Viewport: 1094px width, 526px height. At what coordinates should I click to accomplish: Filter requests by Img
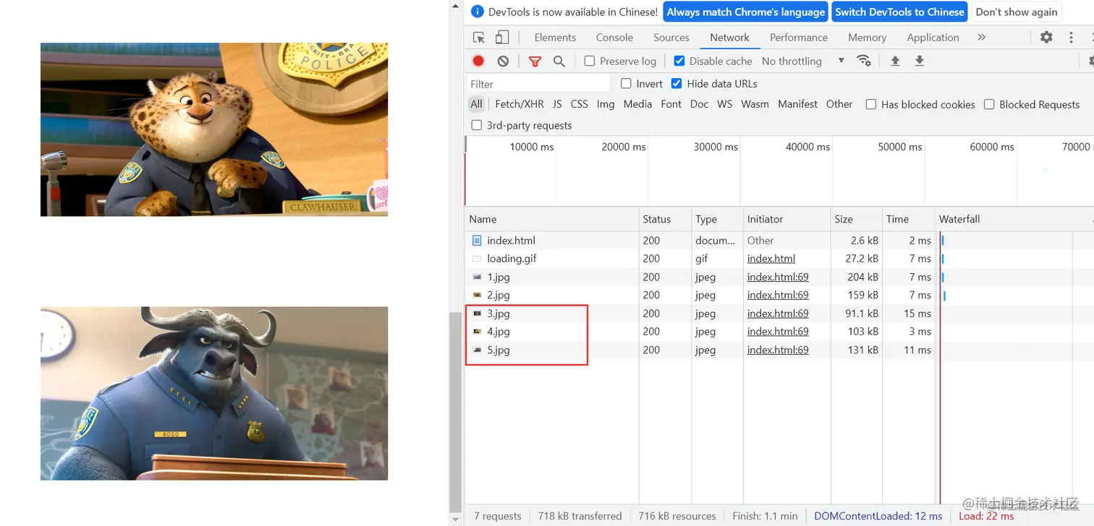click(x=606, y=104)
